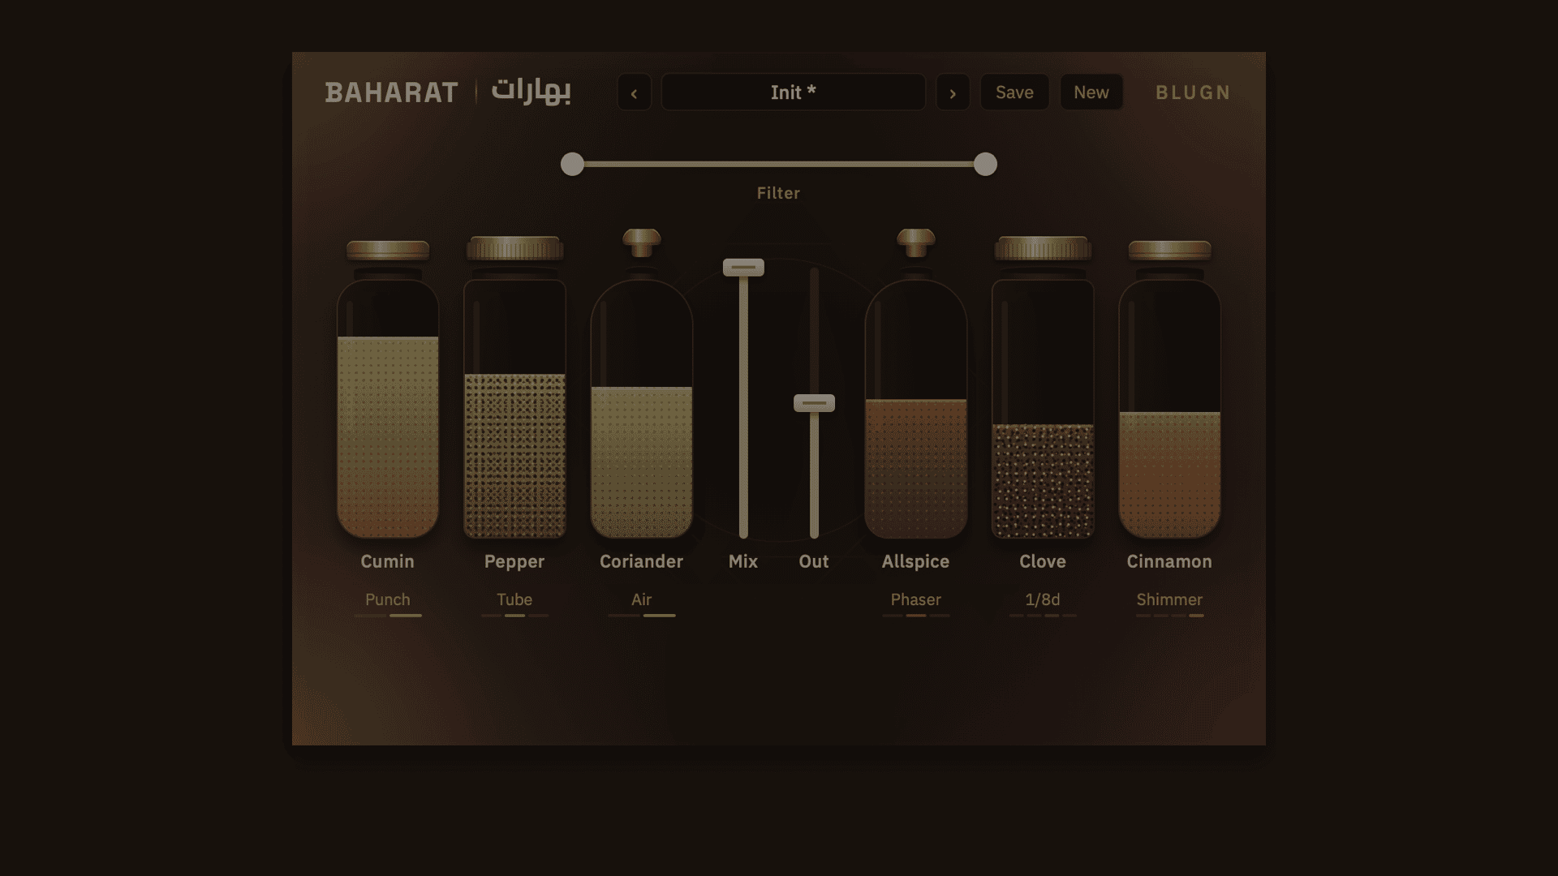Click inside the Clove jar
Viewport: 1558px width, 876px height.
(x=1043, y=409)
